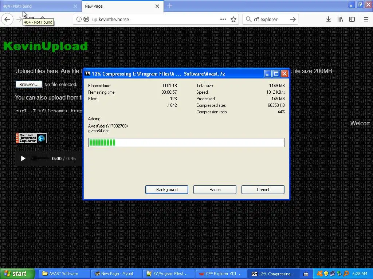Click the 6:28 AM clock
This screenshot has height=279, width=373.
(x=360, y=274)
